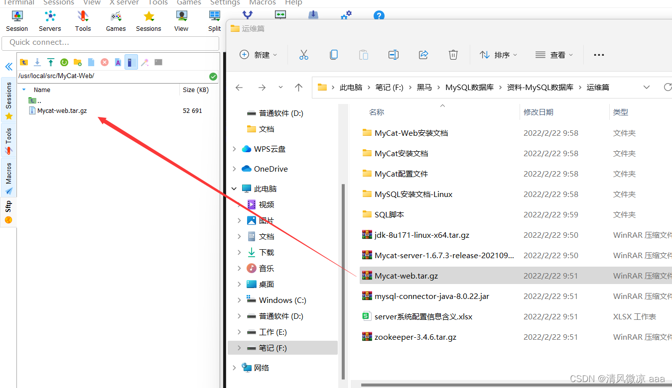
Task: Select the MyCat配置文件 folder
Action: point(401,174)
